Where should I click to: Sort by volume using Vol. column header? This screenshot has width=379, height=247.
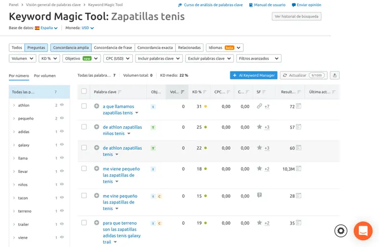(177, 92)
